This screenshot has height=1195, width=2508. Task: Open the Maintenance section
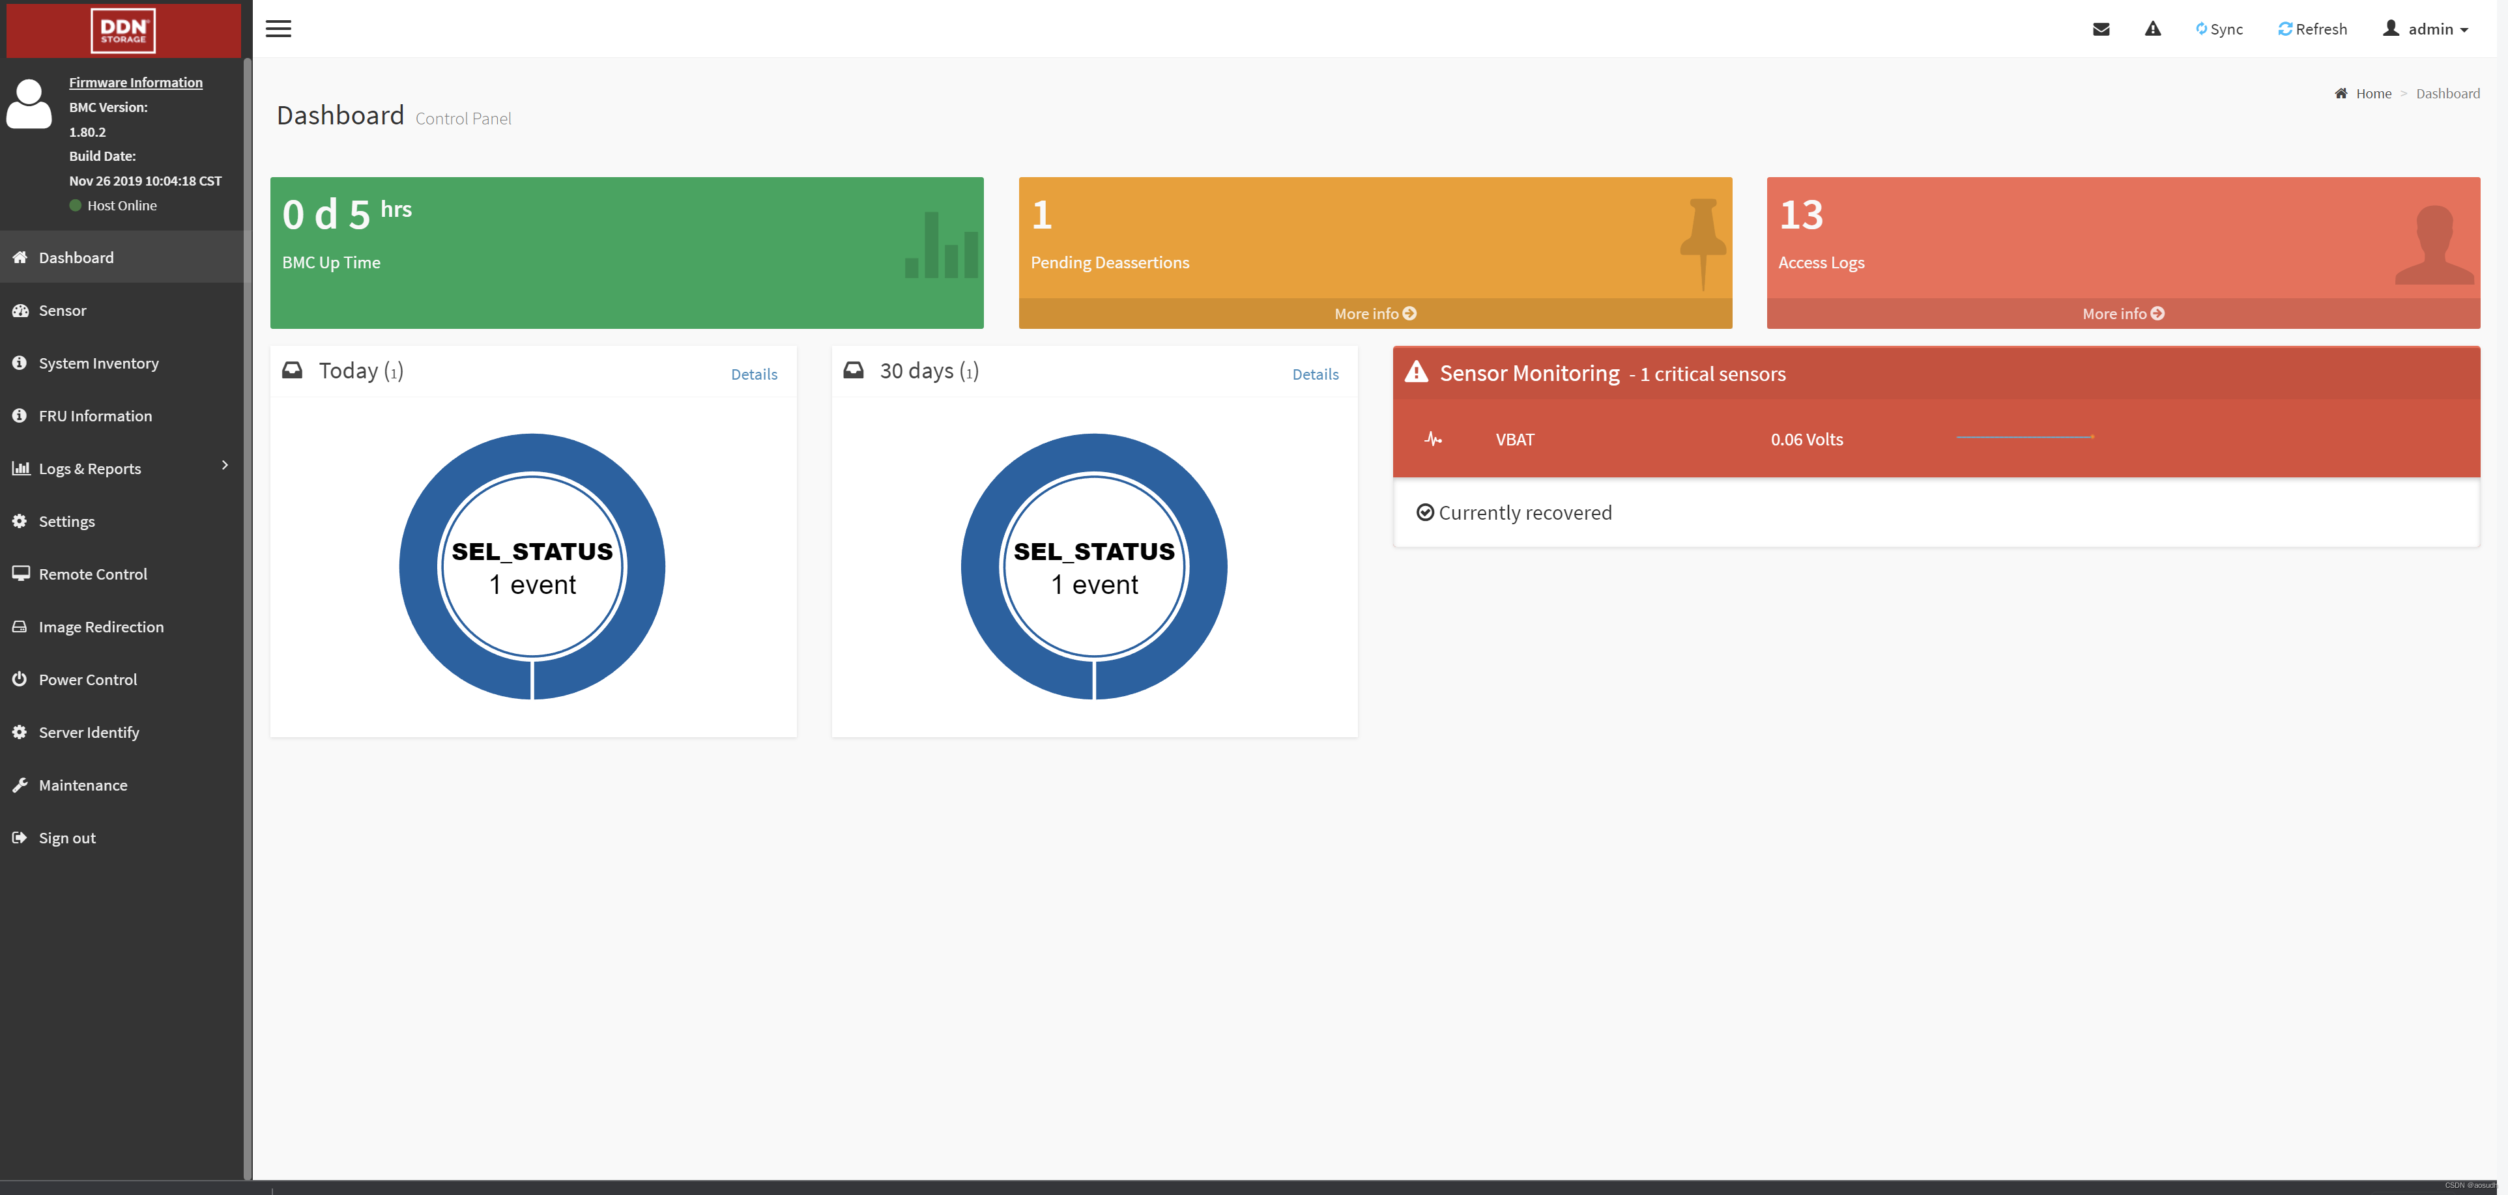click(83, 784)
